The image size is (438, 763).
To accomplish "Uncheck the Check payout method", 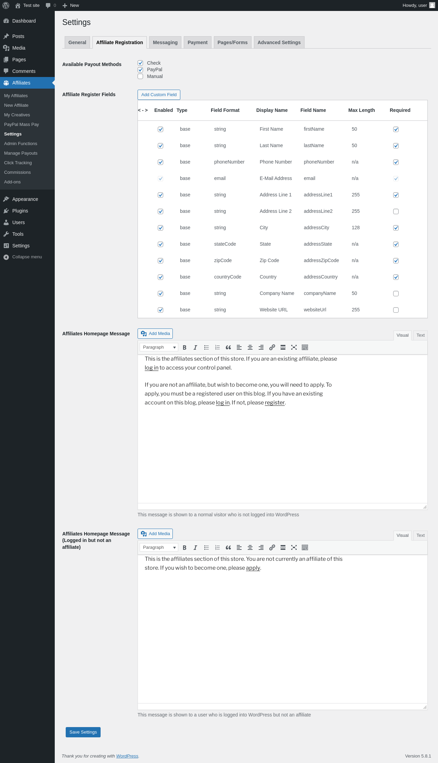I will pyautogui.click(x=140, y=63).
